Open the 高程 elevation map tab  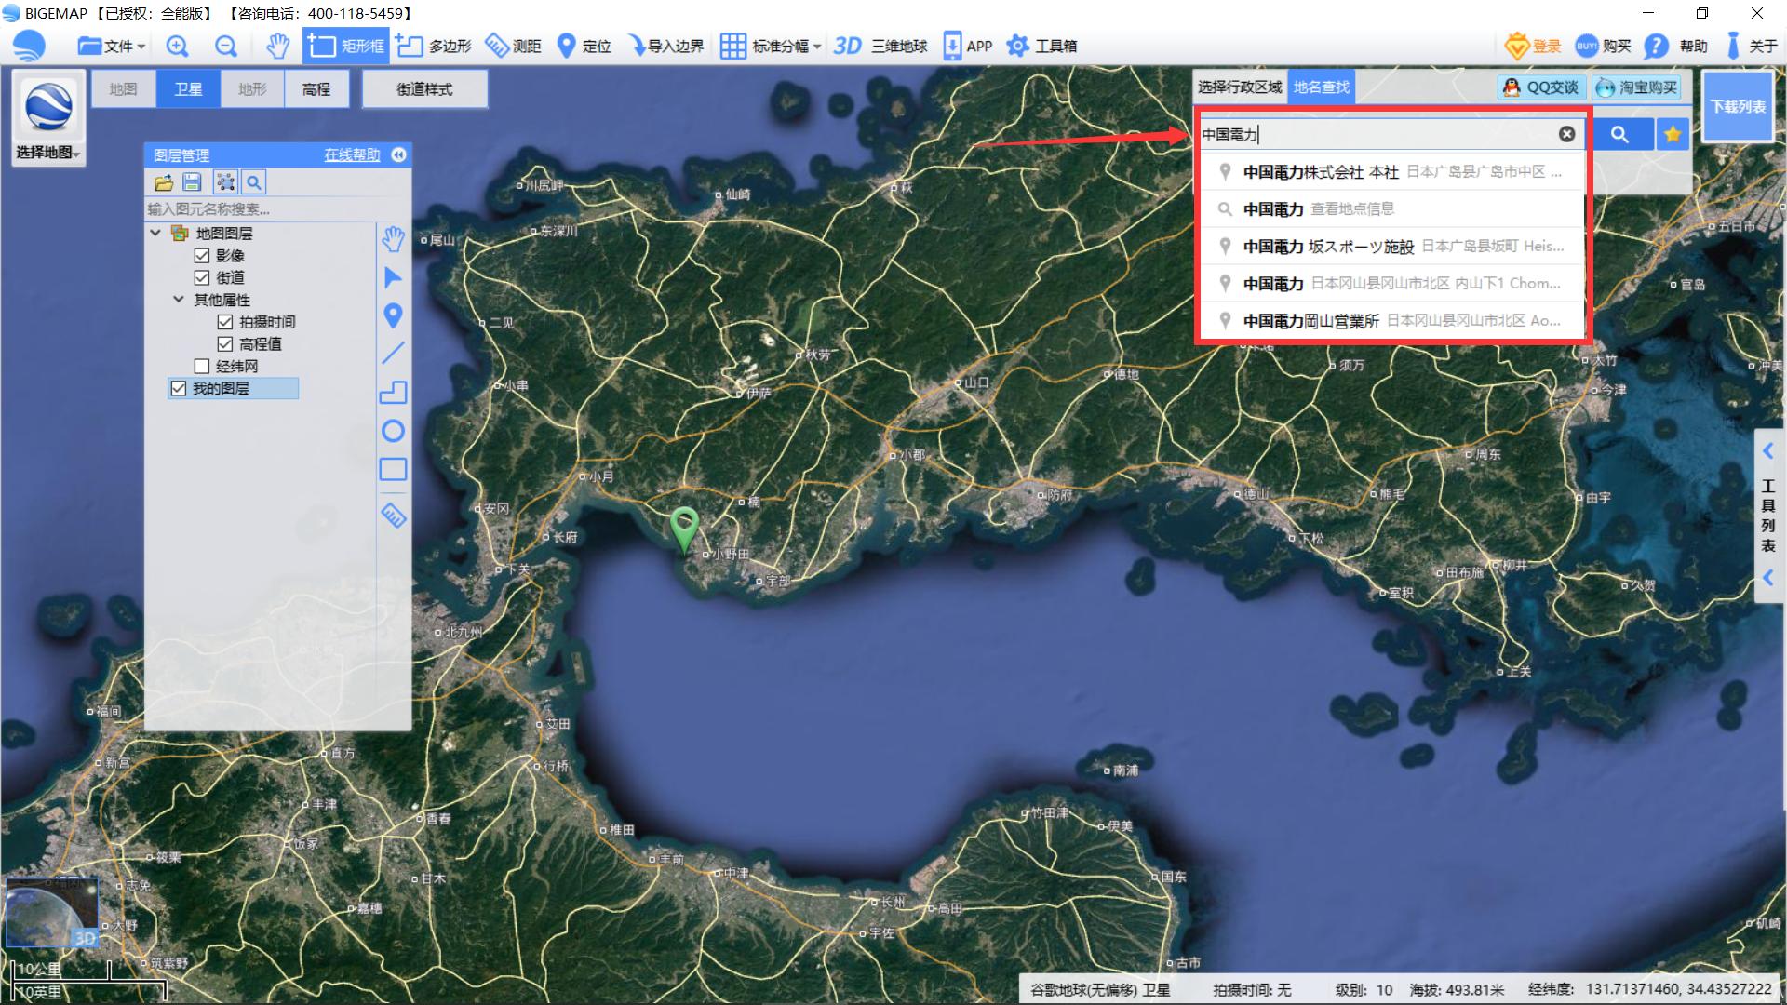[x=317, y=88]
